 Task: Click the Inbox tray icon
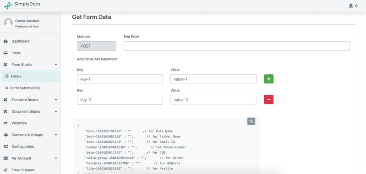coord(5,53)
